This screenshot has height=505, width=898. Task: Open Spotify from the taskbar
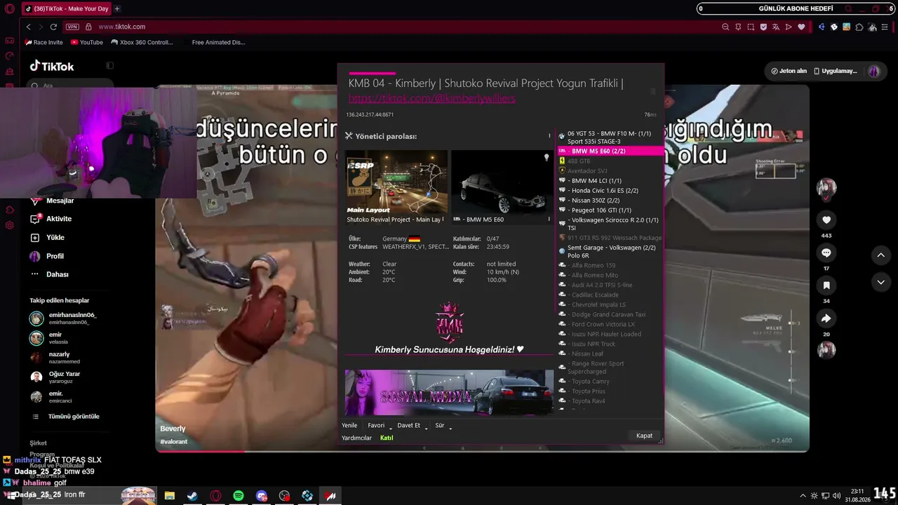[x=239, y=496]
